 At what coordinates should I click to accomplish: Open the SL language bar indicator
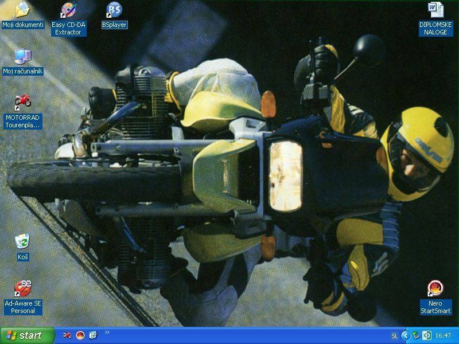pos(394,336)
